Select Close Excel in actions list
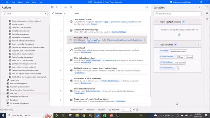 tap(14, 100)
